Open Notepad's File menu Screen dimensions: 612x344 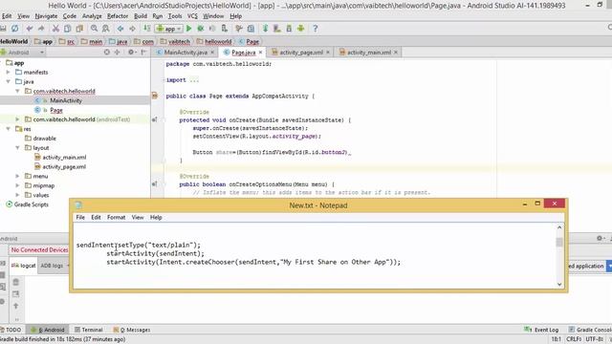tap(80, 217)
